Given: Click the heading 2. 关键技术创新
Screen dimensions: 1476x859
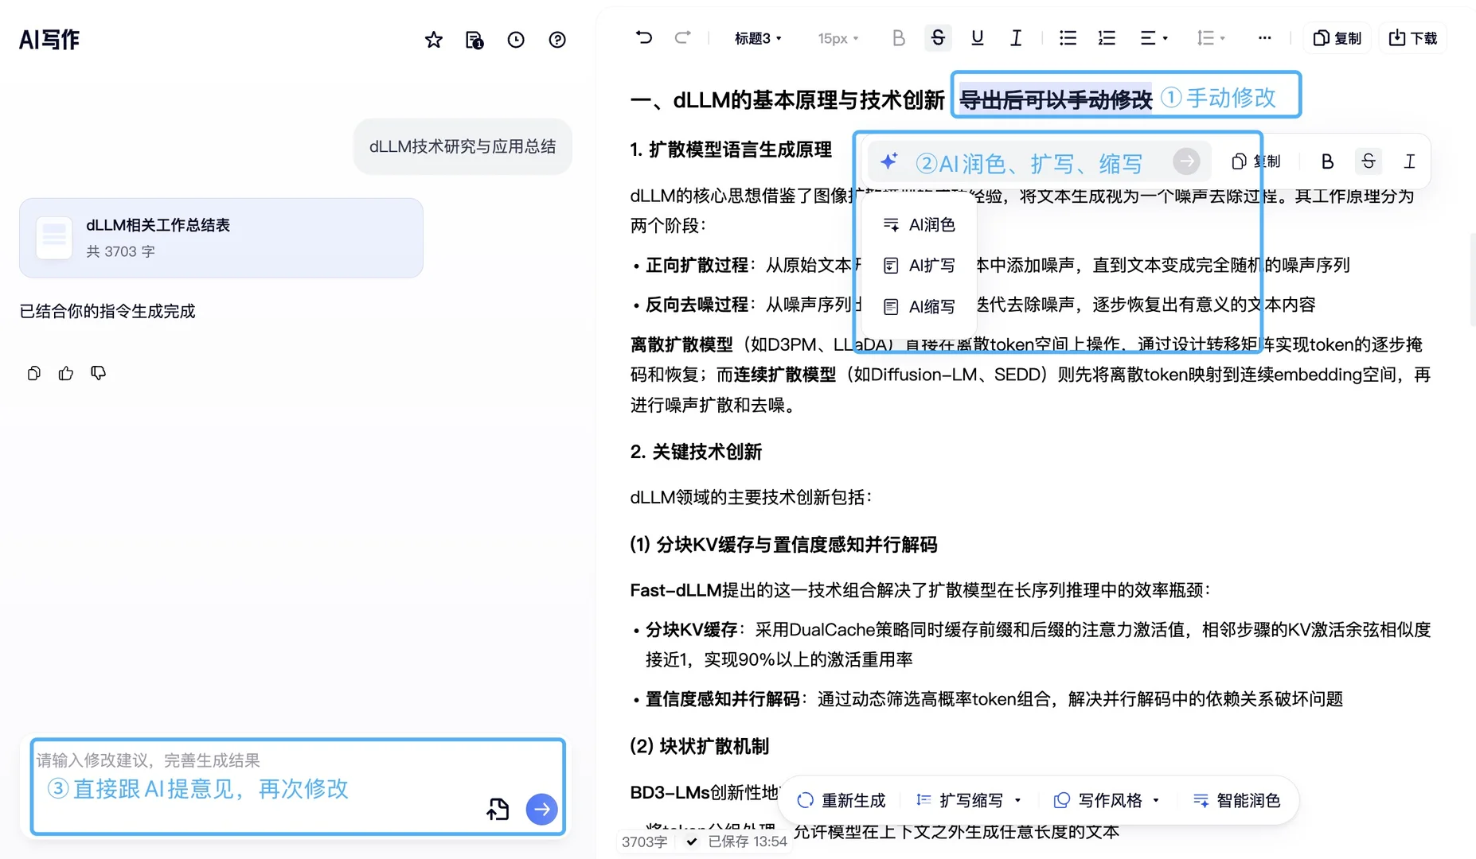Looking at the screenshot, I should point(696,452).
